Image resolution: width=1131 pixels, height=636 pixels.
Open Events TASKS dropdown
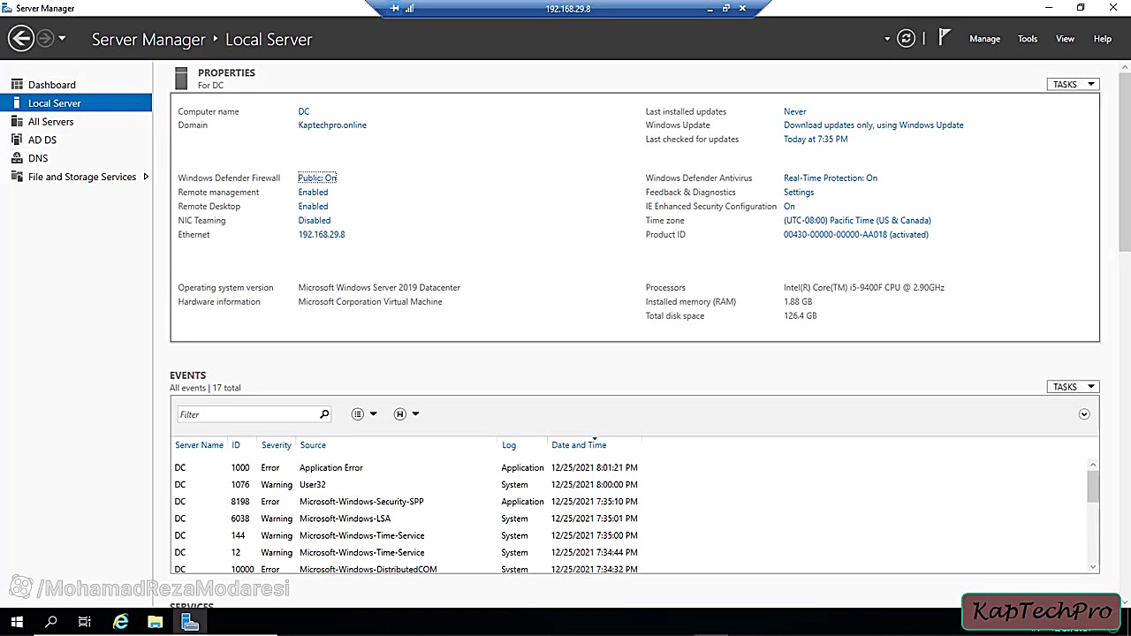pyautogui.click(x=1073, y=386)
